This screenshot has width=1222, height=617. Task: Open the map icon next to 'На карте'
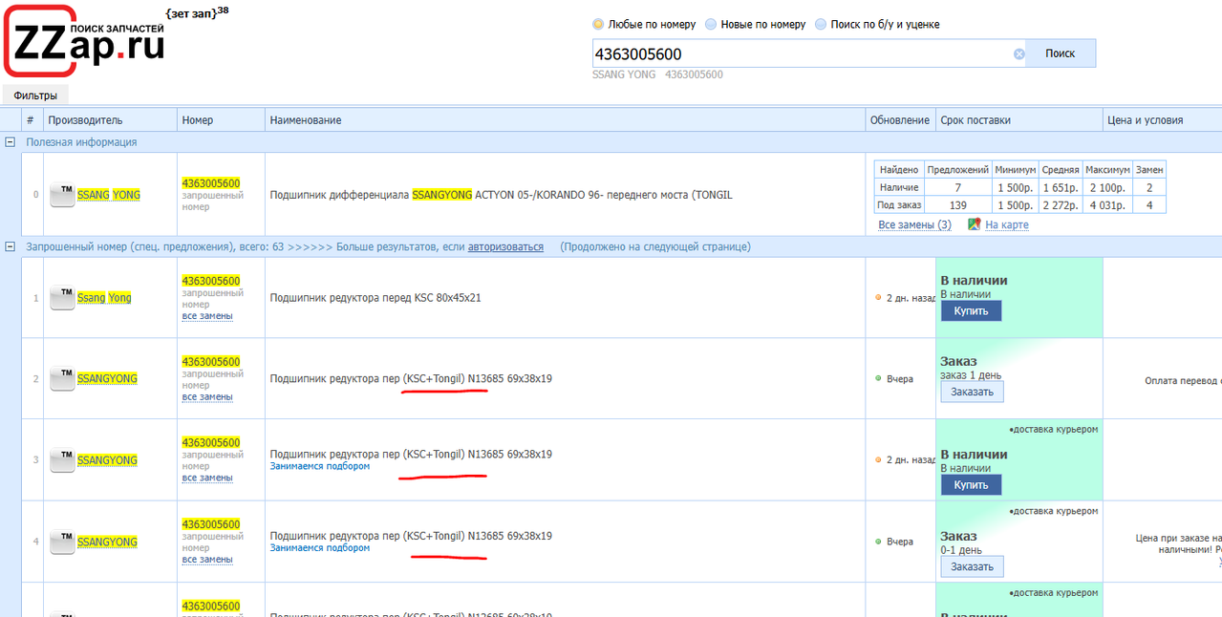point(975,224)
